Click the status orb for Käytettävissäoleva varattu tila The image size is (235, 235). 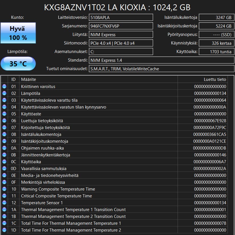coord(4,100)
